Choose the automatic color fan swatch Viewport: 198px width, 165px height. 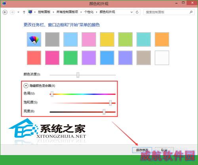pos(34,39)
